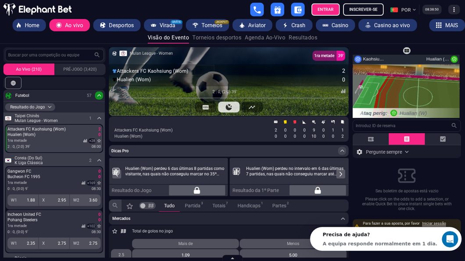
Task: Click the search magnifier in competition search
Action: point(97,55)
